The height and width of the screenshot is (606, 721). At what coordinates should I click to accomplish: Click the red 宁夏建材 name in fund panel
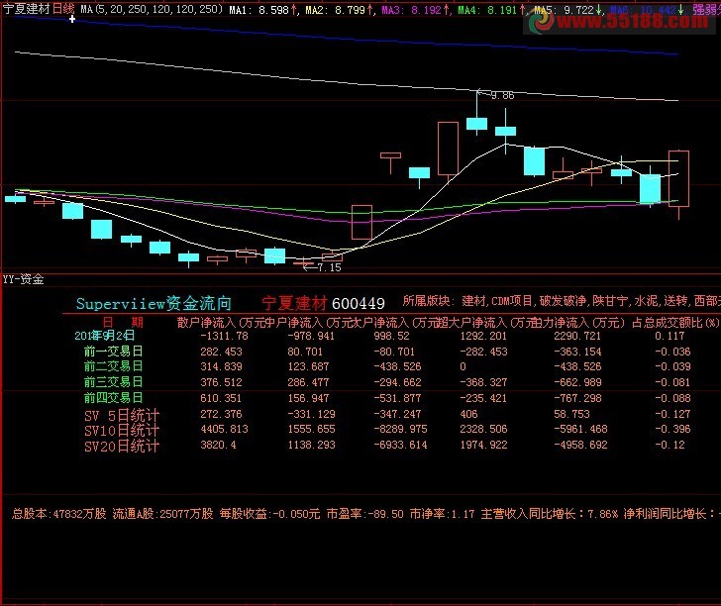[294, 303]
